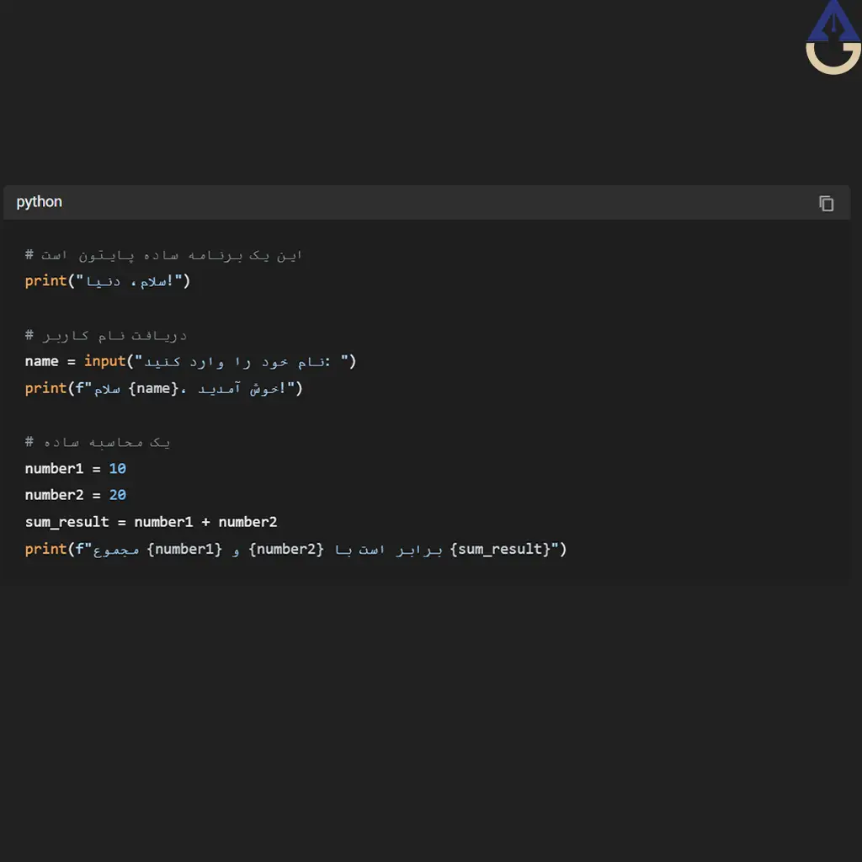This screenshot has width=862, height=862.
Task: Click the first comment line of the code
Action: pyautogui.click(x=163, y=255)
